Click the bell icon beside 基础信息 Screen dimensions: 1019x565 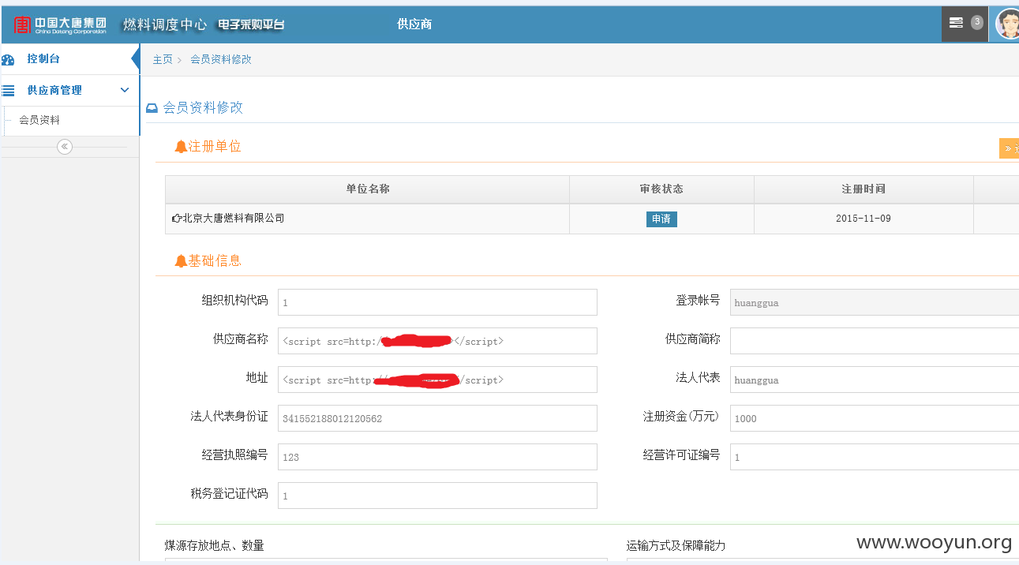coord(181,261)
